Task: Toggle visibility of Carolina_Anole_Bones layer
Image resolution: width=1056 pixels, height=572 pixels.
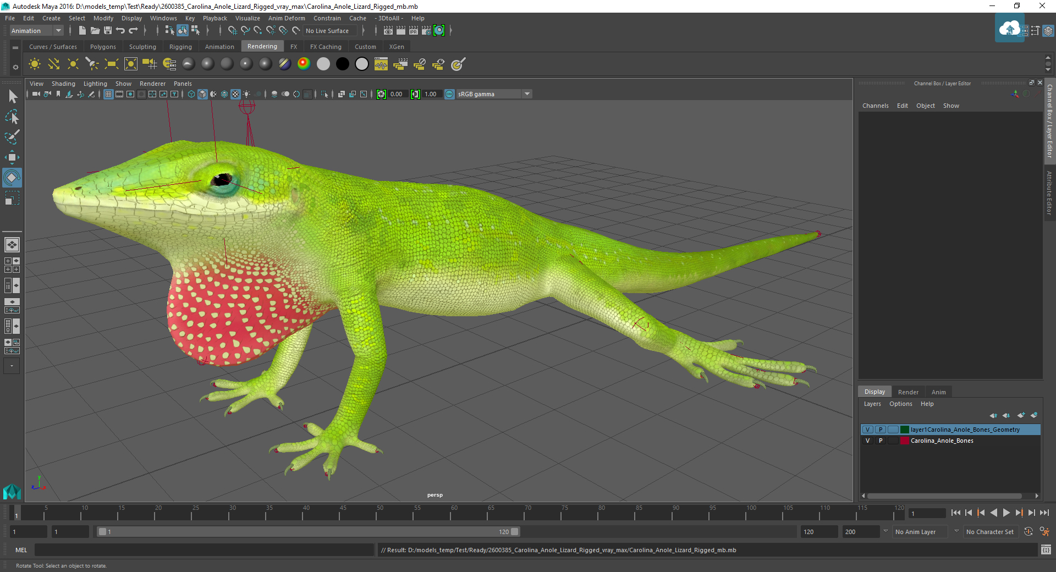Action: 868,441
